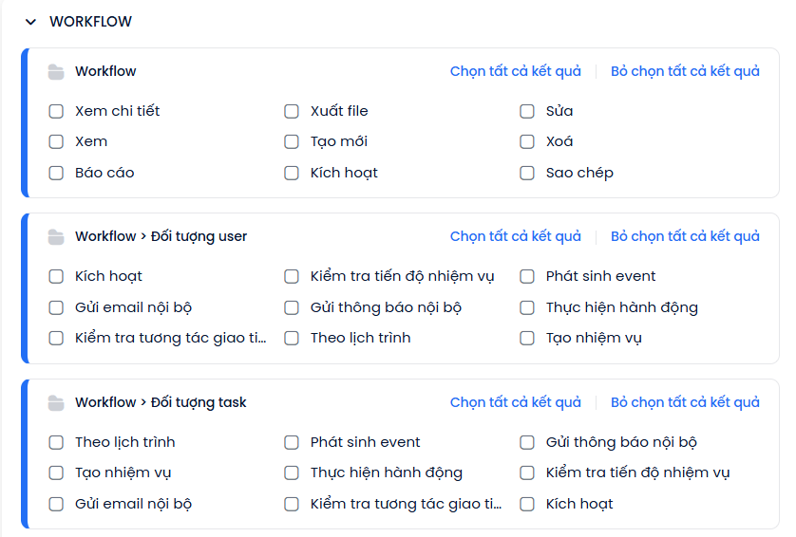Click the WORKFLOW section header text
796x537 pixels.
(91, 22)
